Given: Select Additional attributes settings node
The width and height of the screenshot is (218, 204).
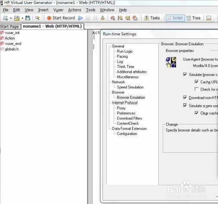Looking at the screenshot, I should tap(132, 72).
